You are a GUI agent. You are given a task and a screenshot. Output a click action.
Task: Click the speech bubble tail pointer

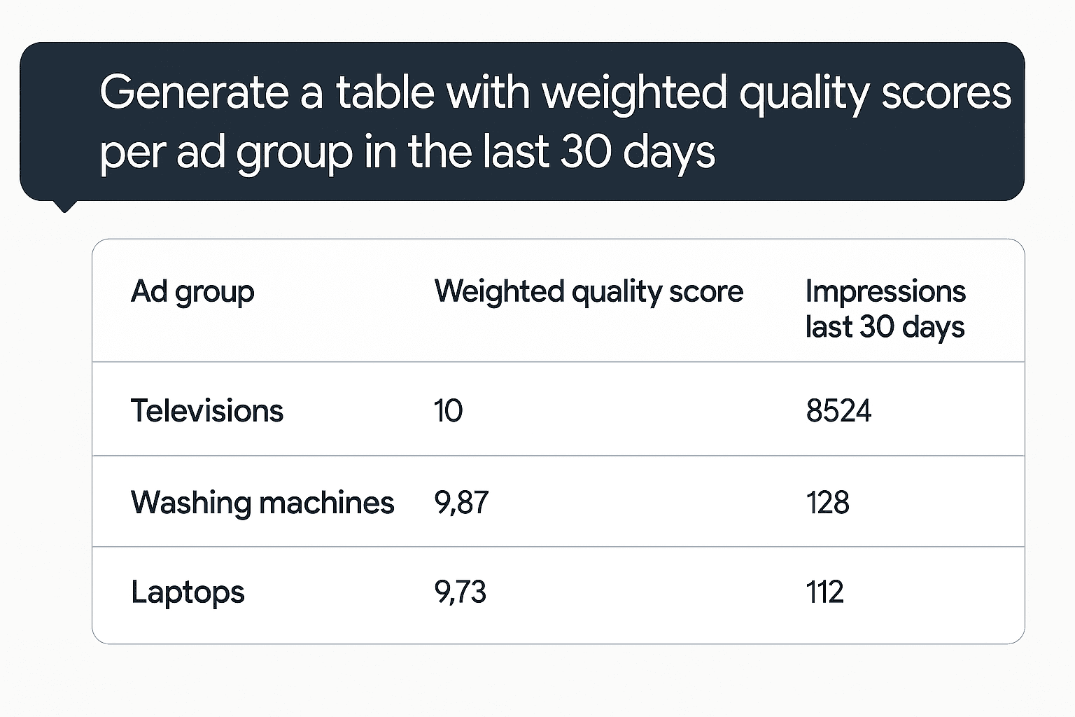point(64,206)
